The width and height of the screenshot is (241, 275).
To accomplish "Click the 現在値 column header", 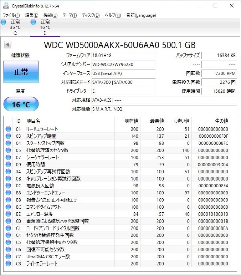I will [x=127, y=121].
